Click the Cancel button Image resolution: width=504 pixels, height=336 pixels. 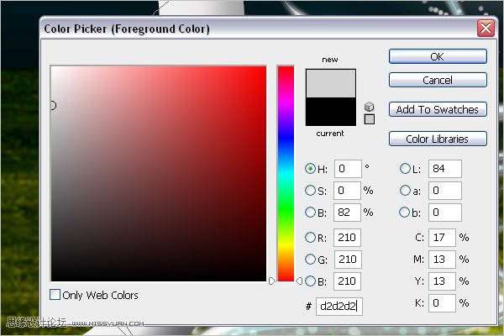pos(438,80)
